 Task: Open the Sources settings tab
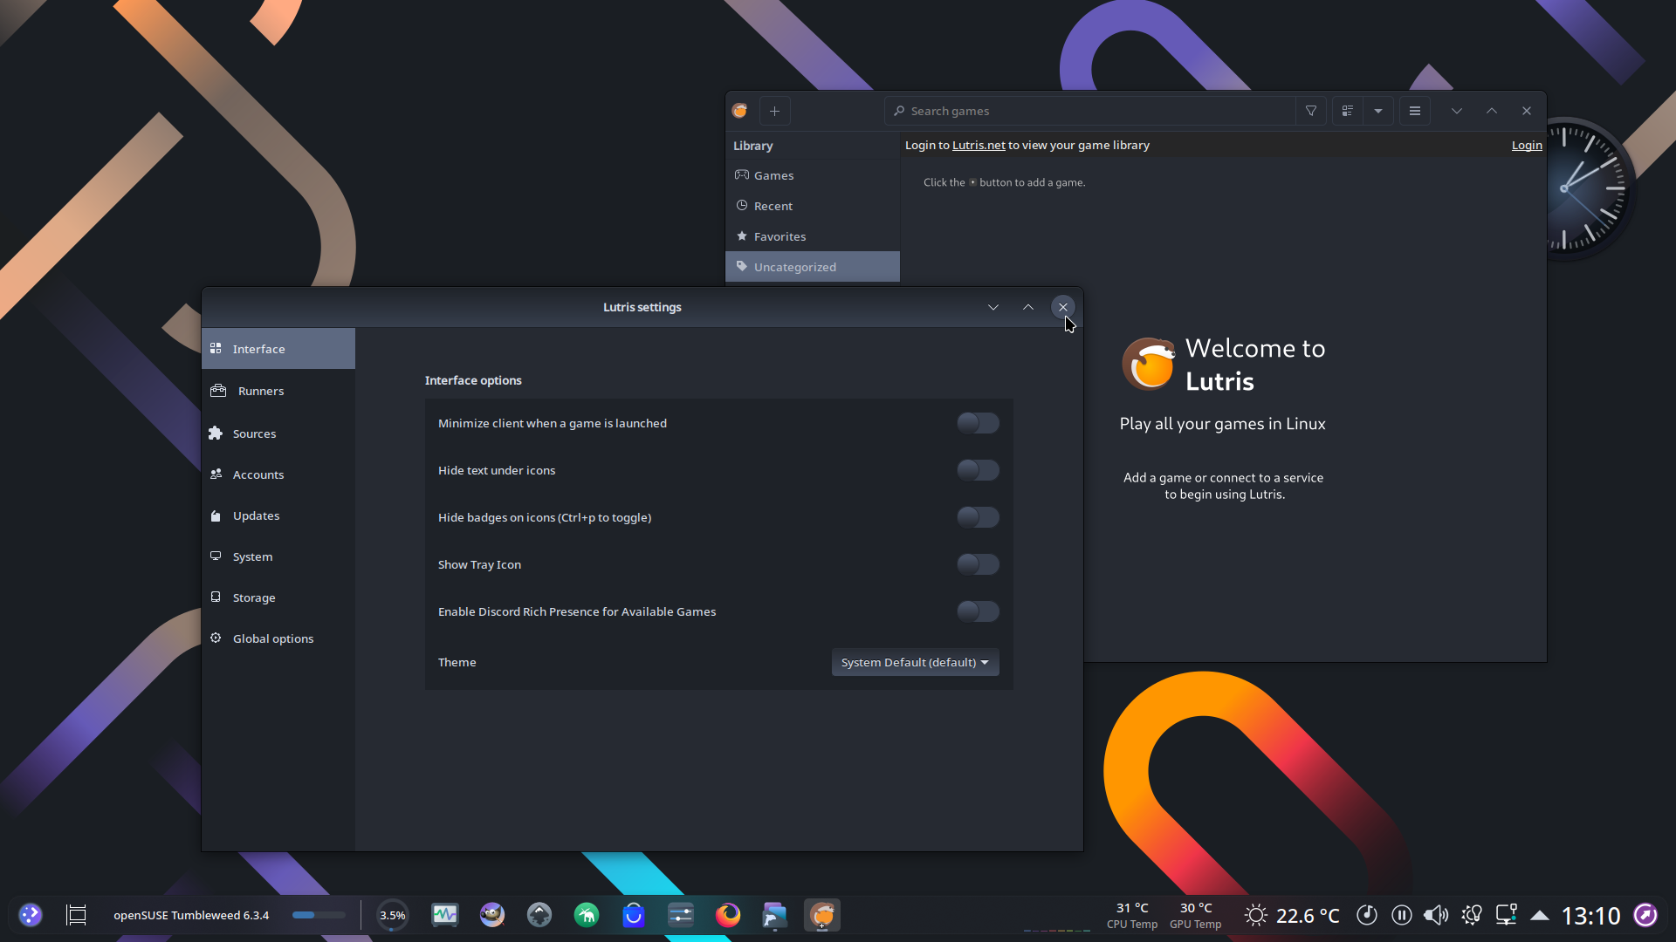(278, 433)
